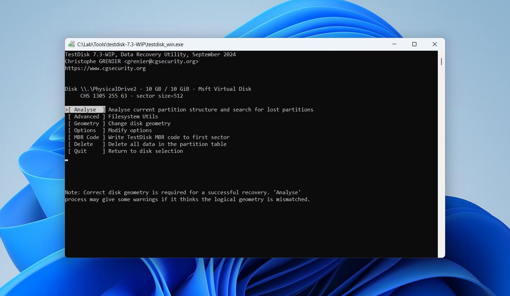Click the 'Analyse current partition structure' description
This screenshot has width=510, height=296.
[x=211, y=109]
